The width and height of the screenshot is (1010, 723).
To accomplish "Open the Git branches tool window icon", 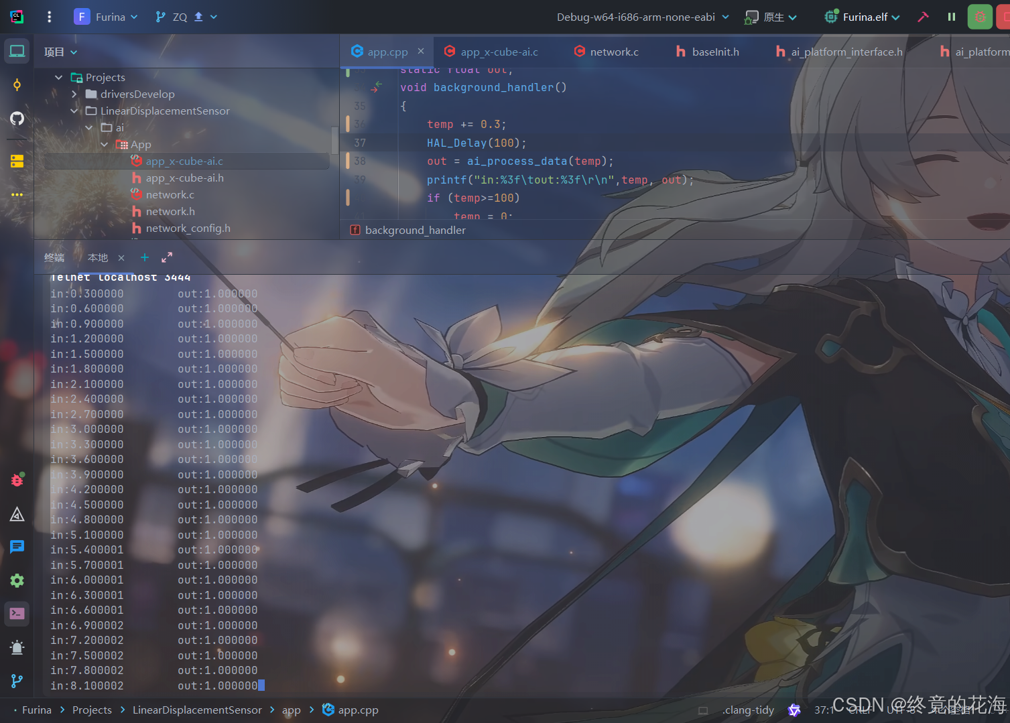I will pyautogui.click(x=17, y=681).
